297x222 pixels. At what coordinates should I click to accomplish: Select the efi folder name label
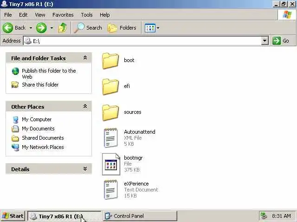pyautogui.click(x=127, y=86)
